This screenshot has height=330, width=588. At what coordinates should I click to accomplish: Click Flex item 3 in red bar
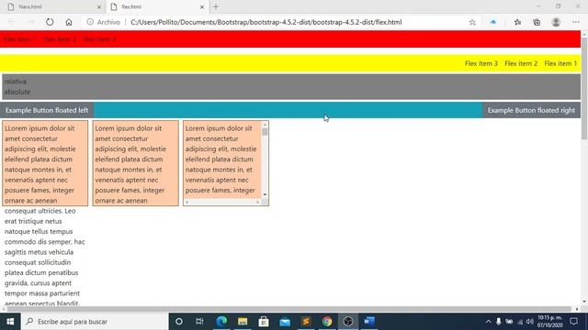point(100,39)
